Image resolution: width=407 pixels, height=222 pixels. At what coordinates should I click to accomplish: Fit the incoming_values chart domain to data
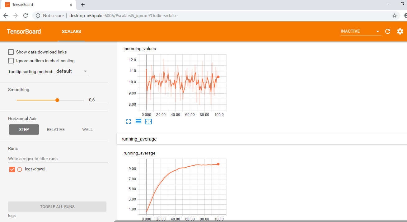pos(148,122)
